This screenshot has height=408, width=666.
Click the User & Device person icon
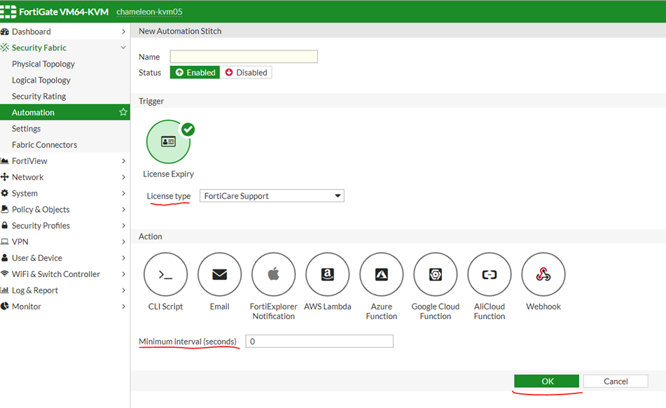5,258
